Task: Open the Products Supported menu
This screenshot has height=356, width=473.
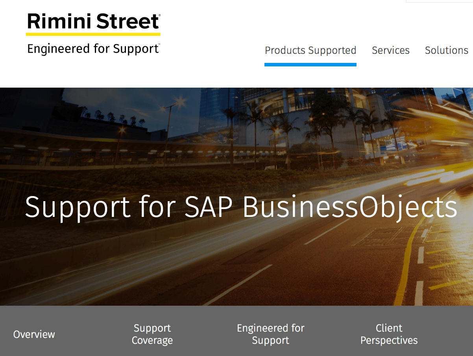Action: coord(310,50)
